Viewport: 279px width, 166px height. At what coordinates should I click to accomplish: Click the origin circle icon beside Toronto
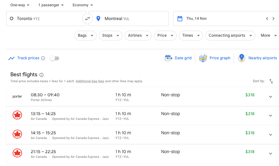12,19
